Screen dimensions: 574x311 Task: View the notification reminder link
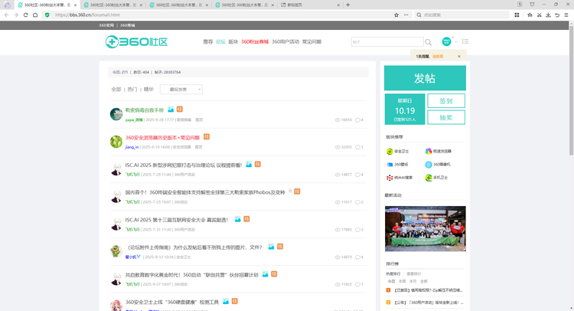(x=438, y=57)
